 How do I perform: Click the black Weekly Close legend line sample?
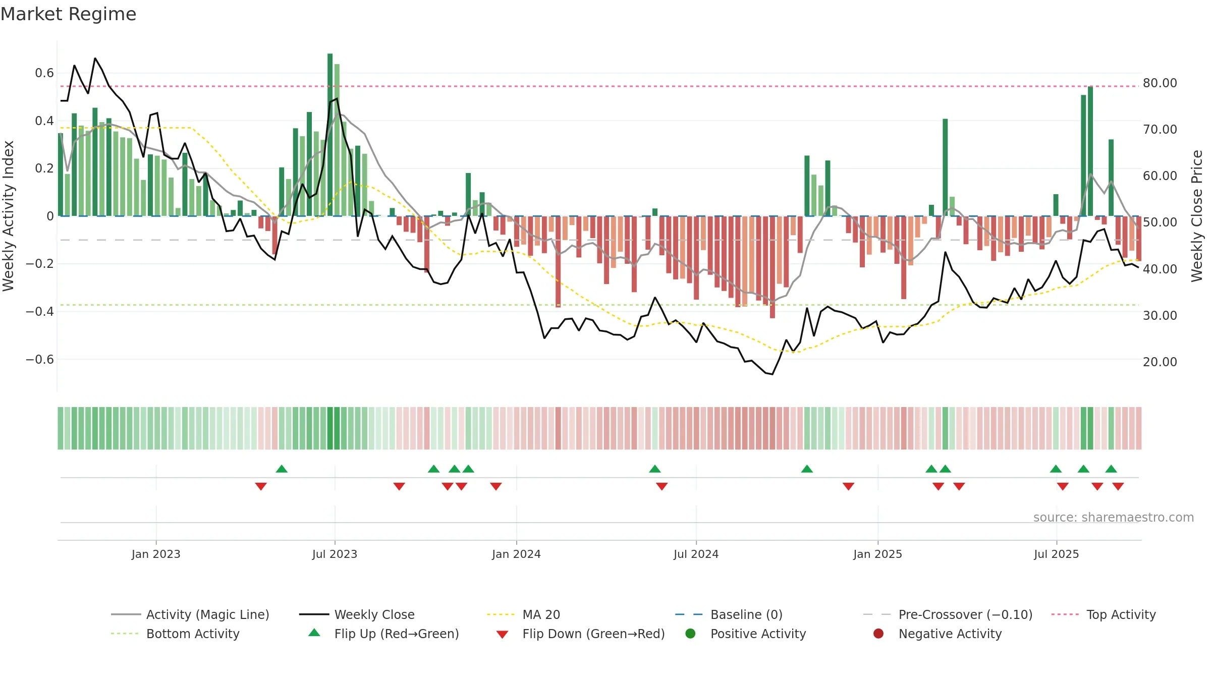[314, 614]
